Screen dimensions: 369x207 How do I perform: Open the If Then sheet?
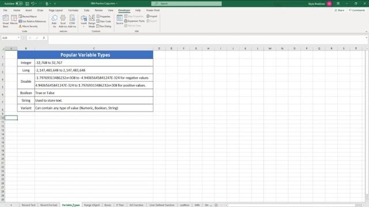pyautogui.click(x=120, y=205)
